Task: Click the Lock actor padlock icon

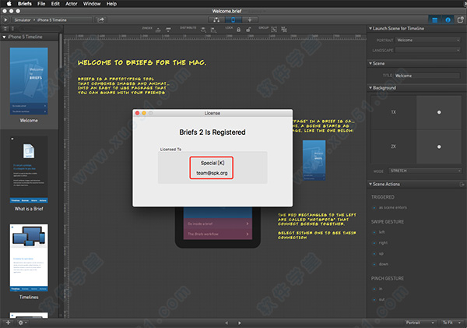Action: click(x=239, y=30)
